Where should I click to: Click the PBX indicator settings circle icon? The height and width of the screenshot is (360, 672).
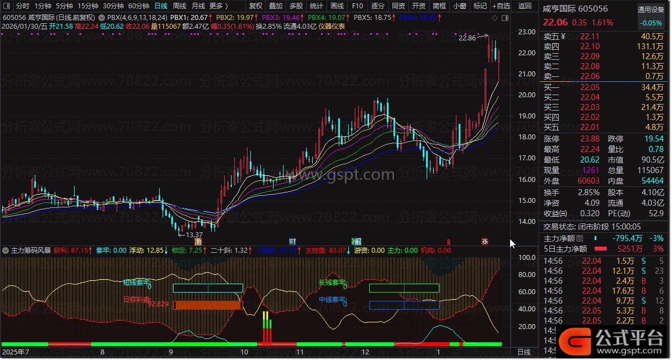coord(102,17)
